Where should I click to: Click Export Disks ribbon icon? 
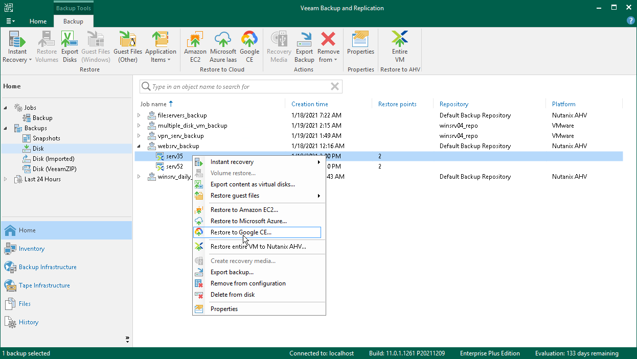pos(70,46)
